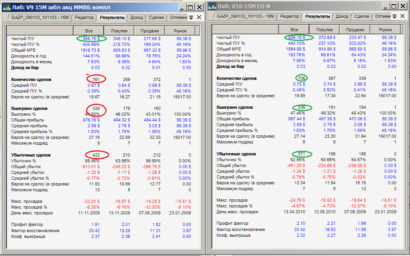The width and height of the screenshot is (410, 256).
Task: Maximize the V9 lab window
Action: (x=190, y=7)
